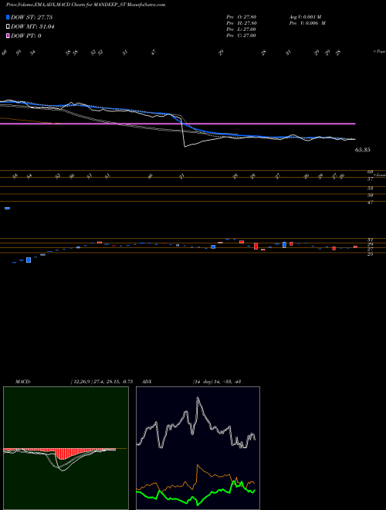
Task: Click the 'Pre L: 27.00' low value
Action: pos(242,29)
